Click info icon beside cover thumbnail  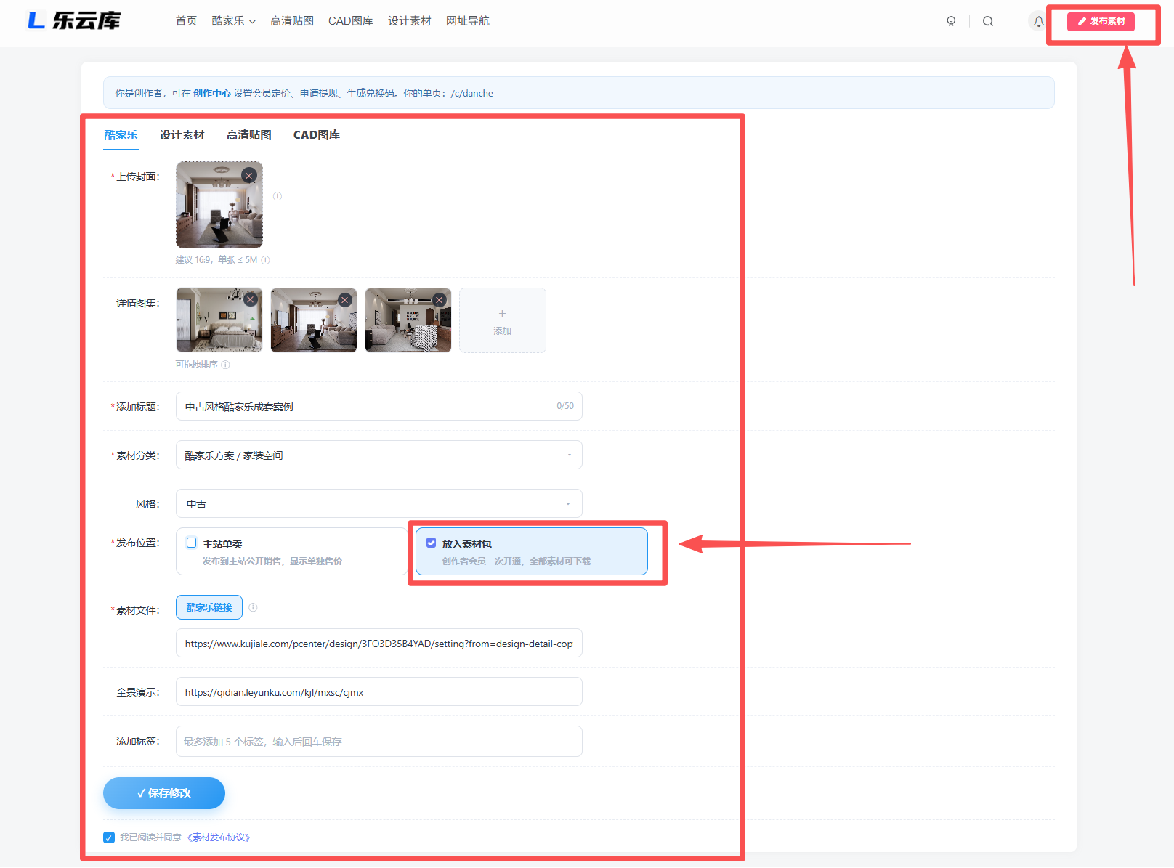[278, 196]
